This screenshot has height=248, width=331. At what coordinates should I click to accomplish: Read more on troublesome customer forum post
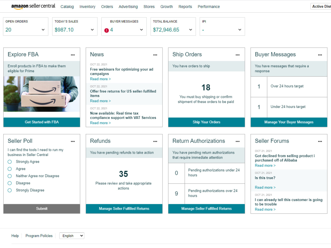point(265,210)
